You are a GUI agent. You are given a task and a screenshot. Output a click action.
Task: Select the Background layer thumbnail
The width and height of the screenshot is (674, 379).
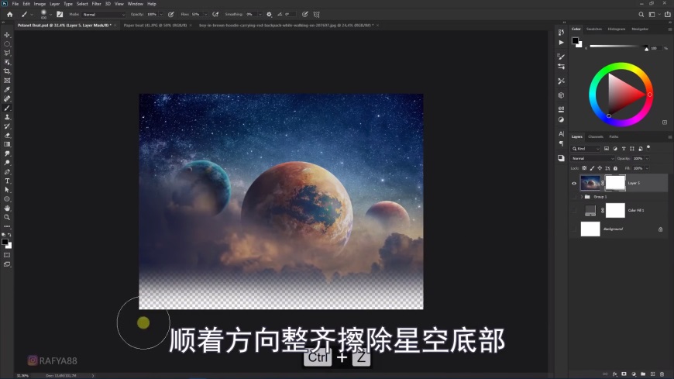[590, 229]
